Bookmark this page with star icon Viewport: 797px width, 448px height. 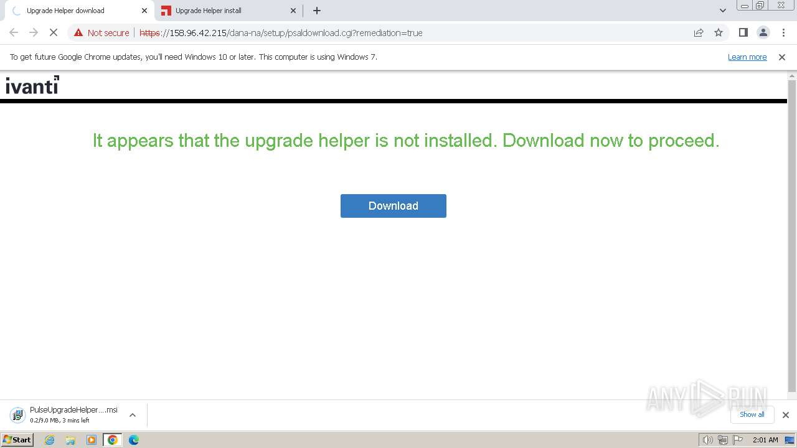719,33
